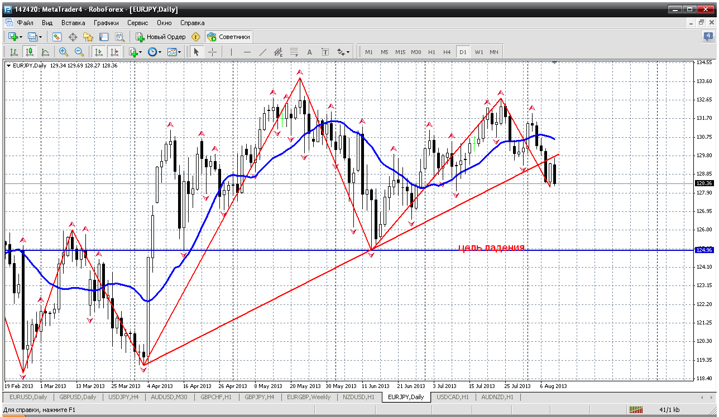Expand the Profiles dropdown arrow
The height and width of the screenshot is (417, 719).
pos(41,37)
